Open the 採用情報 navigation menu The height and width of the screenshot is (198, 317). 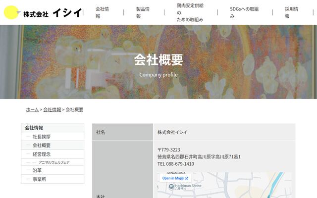pos(292,12)
